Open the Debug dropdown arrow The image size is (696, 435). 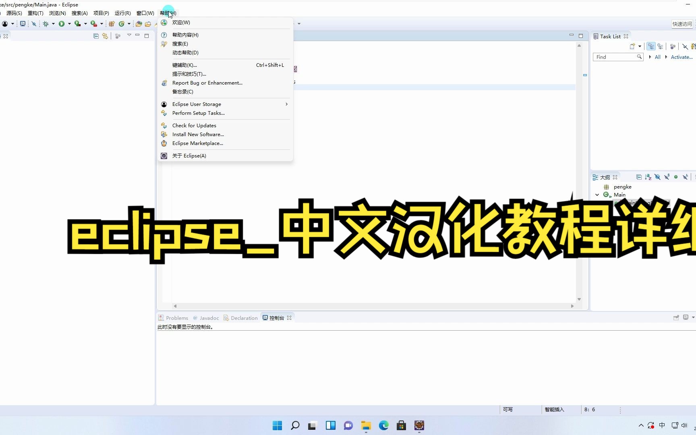53,24
